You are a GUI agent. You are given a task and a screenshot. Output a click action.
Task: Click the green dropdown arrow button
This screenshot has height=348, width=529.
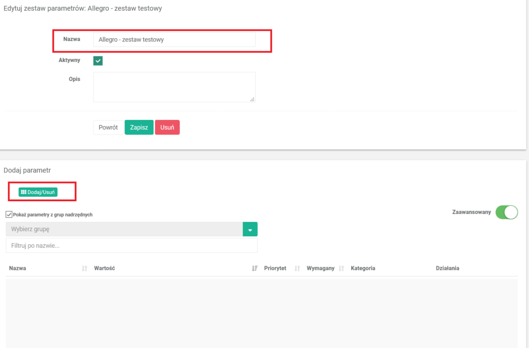(250, 229)
